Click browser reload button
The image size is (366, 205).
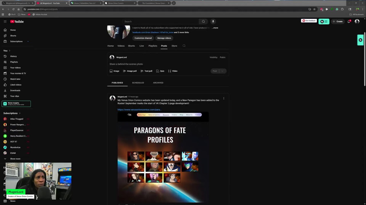13,9
